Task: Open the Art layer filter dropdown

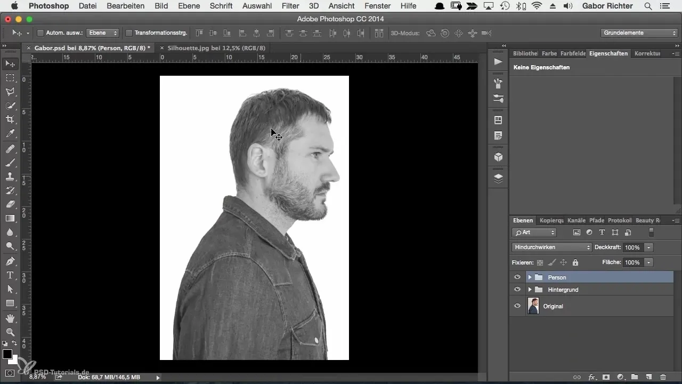Action: [534, 233]
